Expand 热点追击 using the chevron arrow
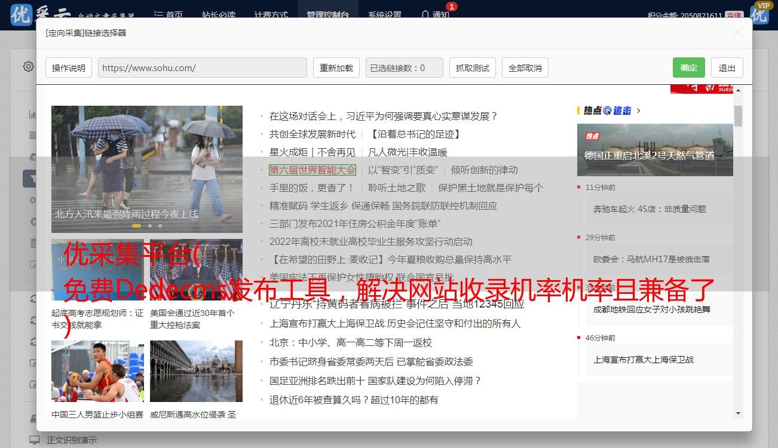778x448 pixels. [639, 111]
